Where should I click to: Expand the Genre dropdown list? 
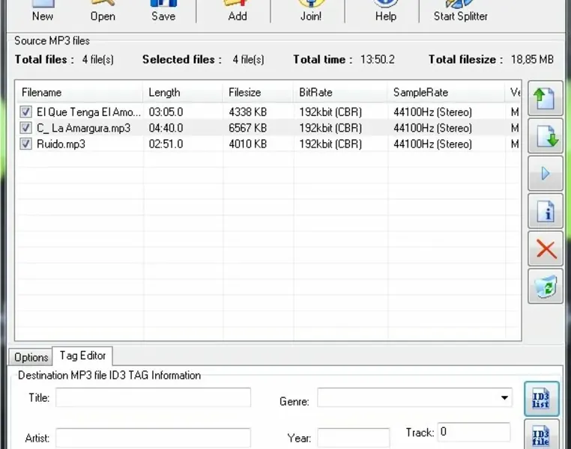pos(504,397)
